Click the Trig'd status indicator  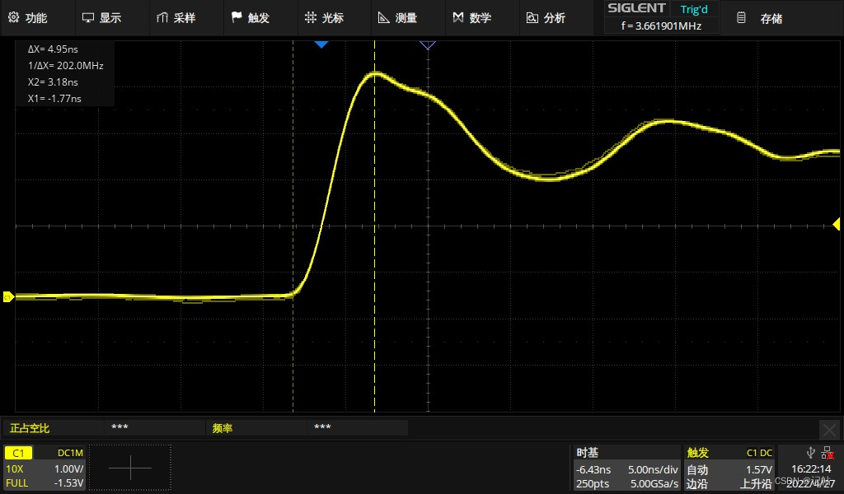694,9
